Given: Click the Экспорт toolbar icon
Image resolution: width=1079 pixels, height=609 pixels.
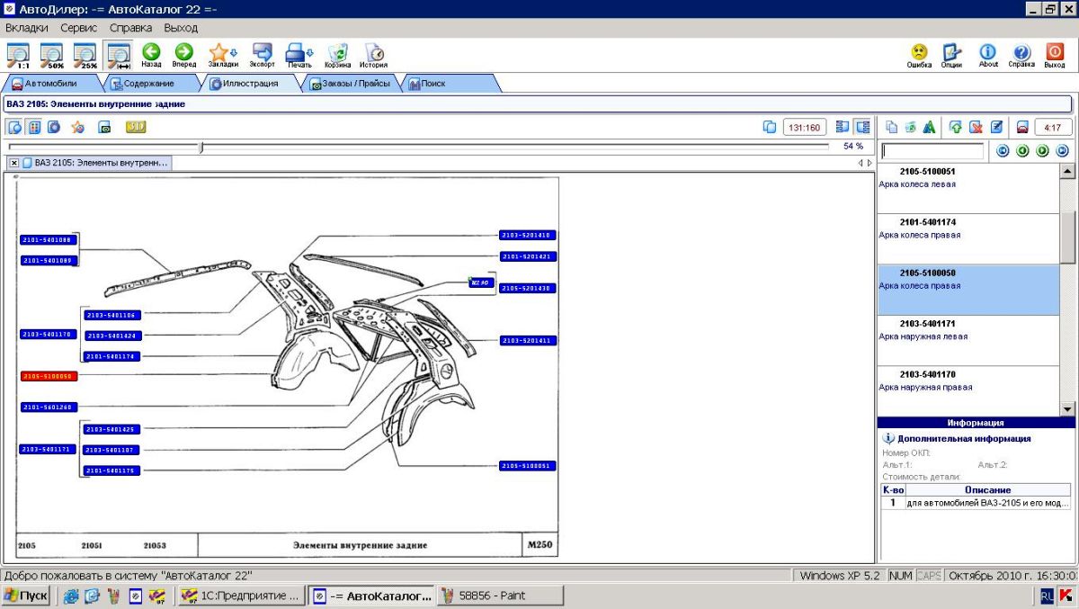Looking at the screenshot, I should [x=263, y=56].
